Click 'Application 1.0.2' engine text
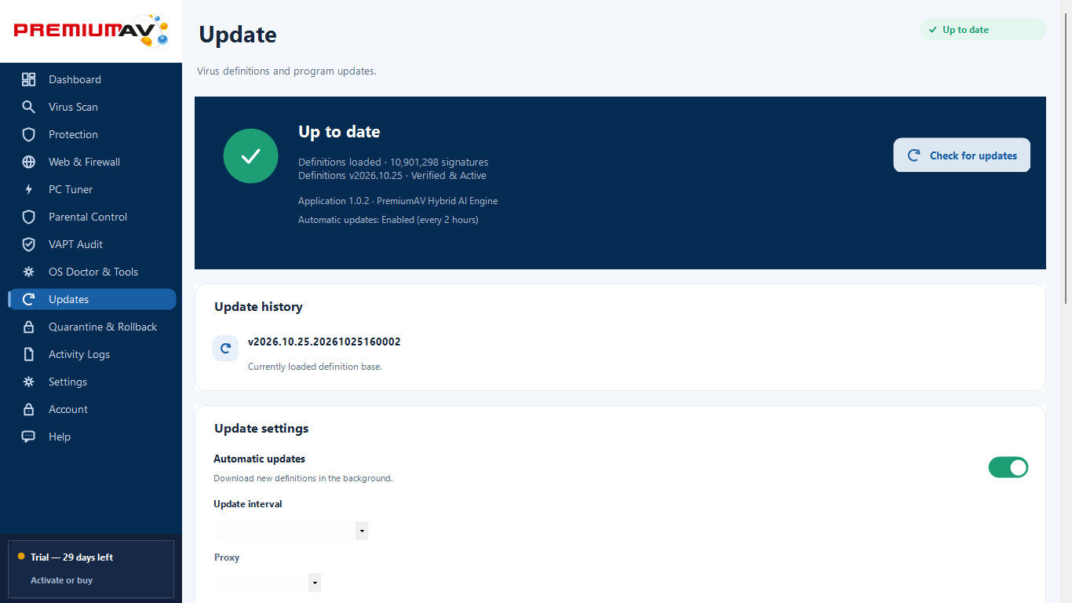Screen dimensions: 1072x603 pos(398,201)
